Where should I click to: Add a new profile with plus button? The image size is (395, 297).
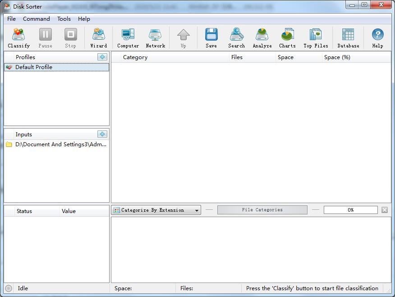[x=102, y=57]
